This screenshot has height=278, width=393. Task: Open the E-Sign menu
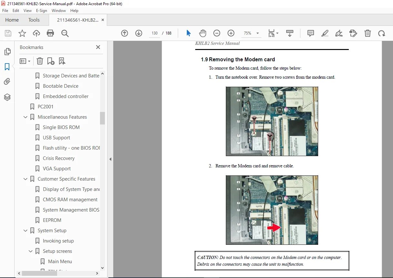pos(42,11)
